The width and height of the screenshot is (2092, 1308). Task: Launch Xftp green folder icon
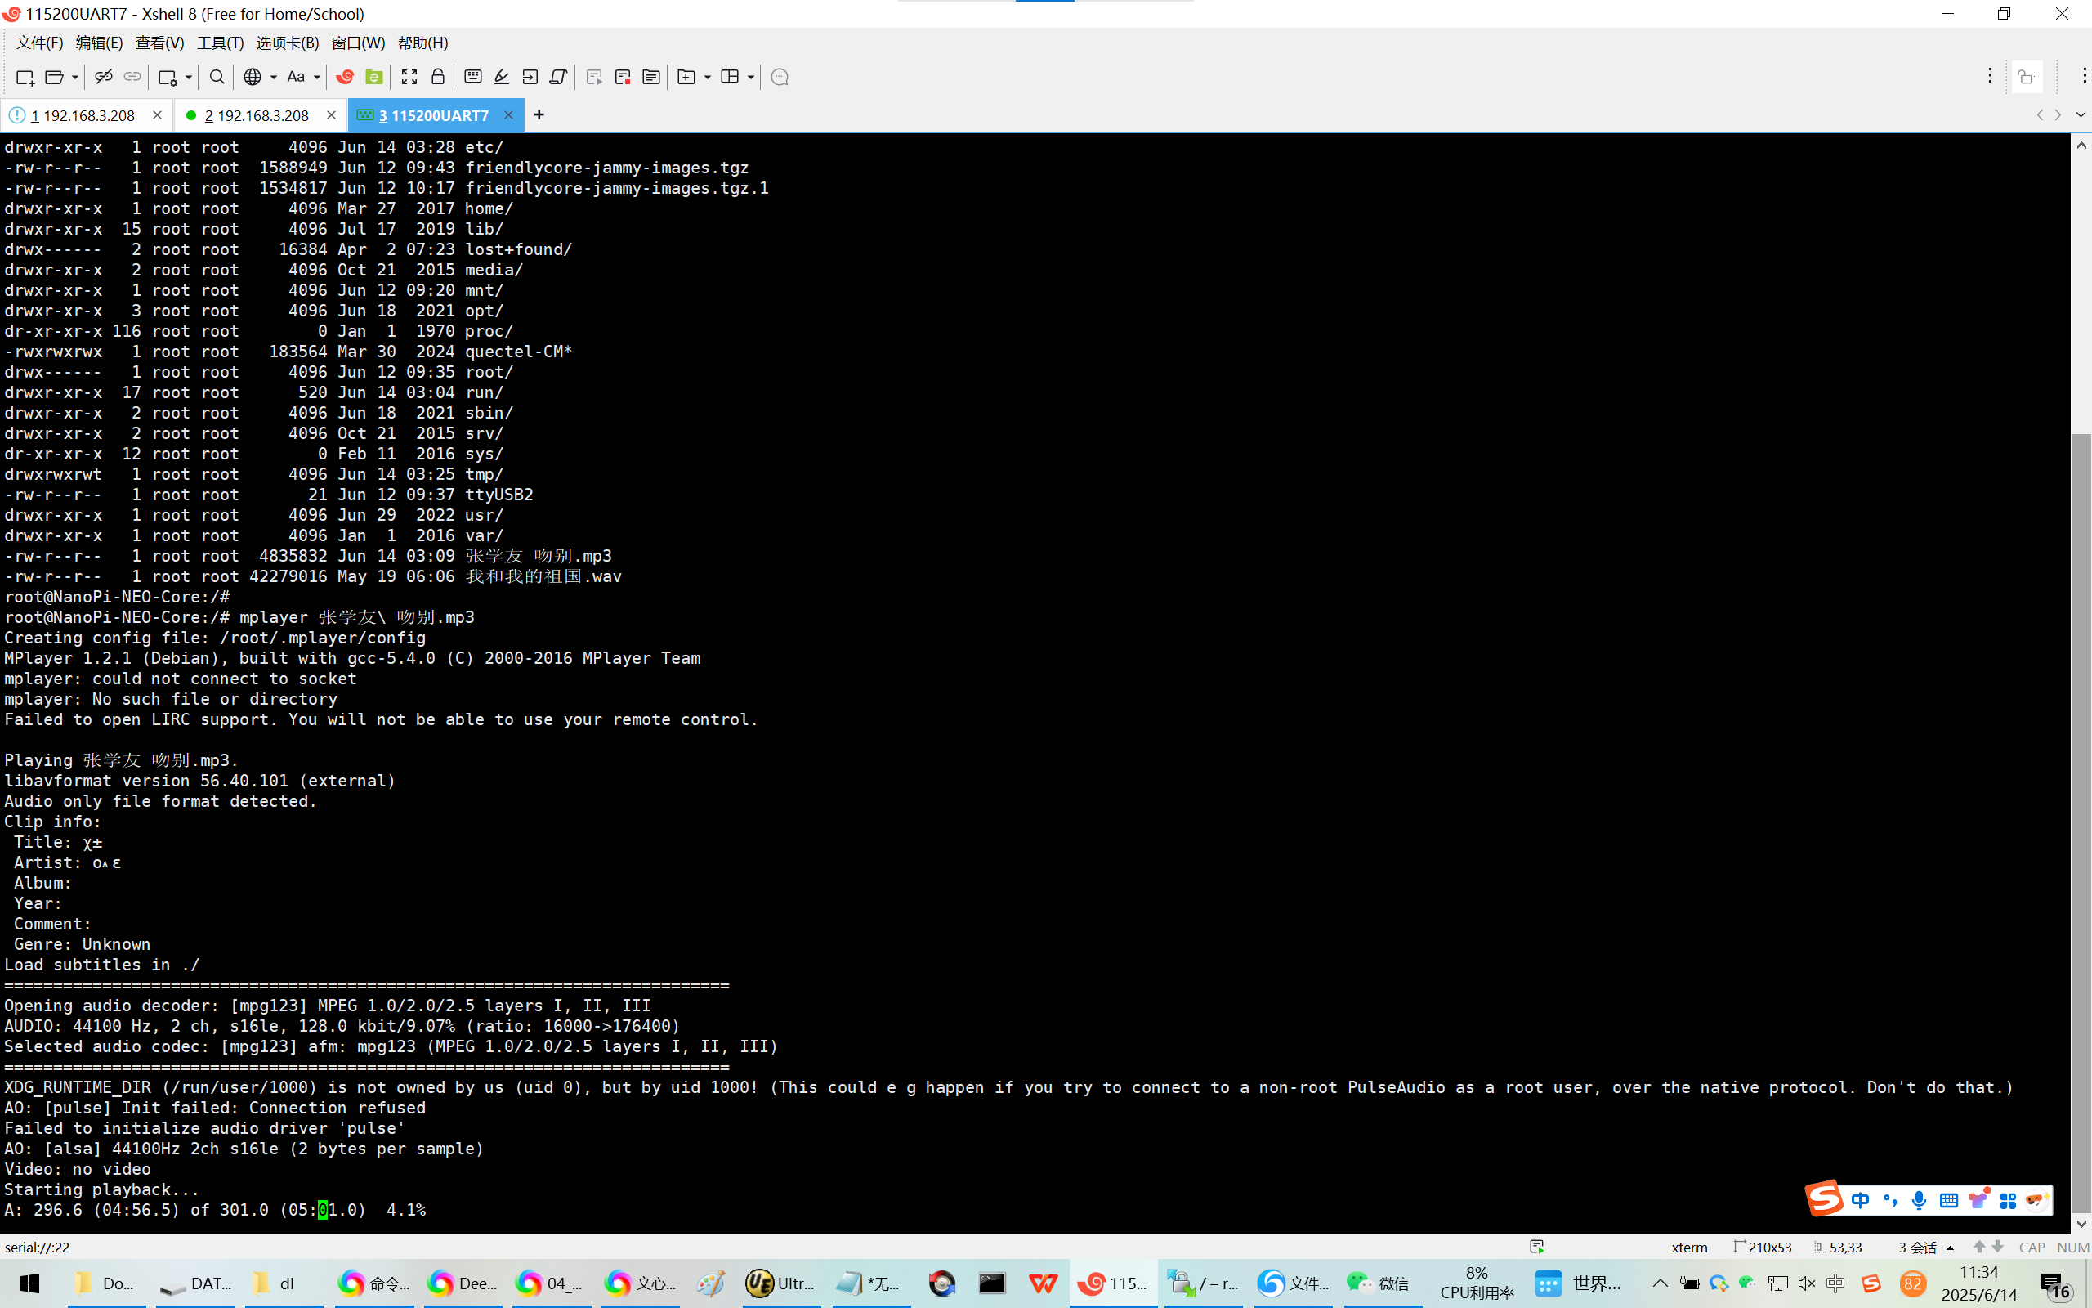[x=374, y=77]
